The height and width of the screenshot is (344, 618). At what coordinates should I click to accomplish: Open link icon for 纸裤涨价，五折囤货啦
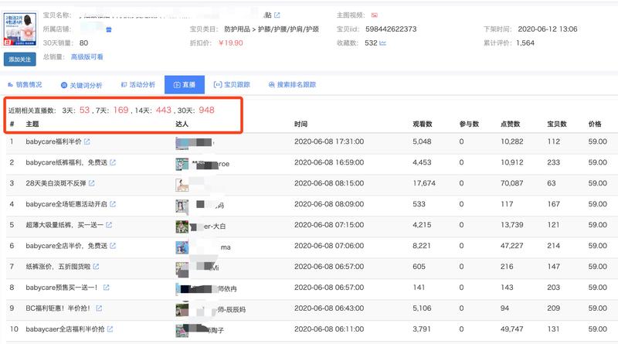tap(96, 267)
